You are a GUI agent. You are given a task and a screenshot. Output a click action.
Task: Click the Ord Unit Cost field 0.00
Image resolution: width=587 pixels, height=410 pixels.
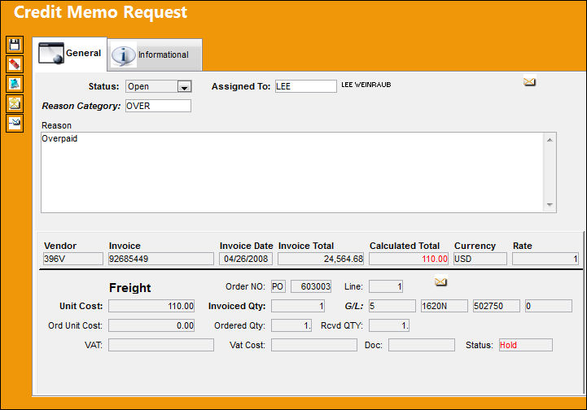point(151,325)
